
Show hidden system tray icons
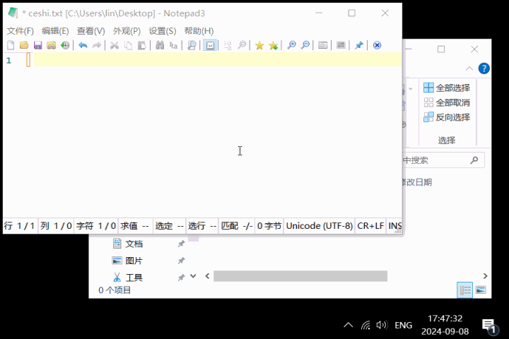point(349,325)
